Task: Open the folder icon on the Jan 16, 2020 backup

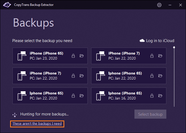Action: click(160, 95)
